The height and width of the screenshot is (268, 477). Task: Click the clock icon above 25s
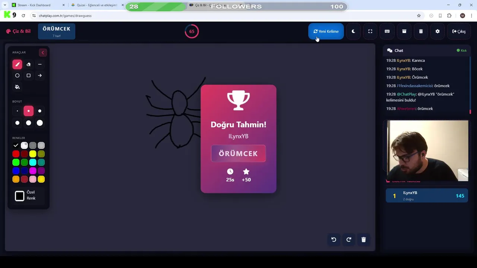click(230, 172)
